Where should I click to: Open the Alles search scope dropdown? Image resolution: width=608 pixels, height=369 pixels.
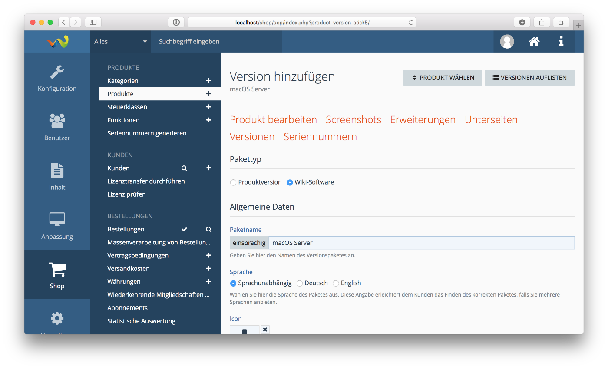pyautogui.click(x=120, y=42)
